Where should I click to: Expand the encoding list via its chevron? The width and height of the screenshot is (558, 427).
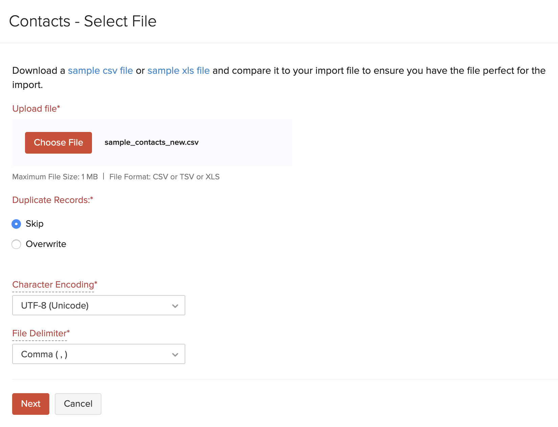[175, 306]
